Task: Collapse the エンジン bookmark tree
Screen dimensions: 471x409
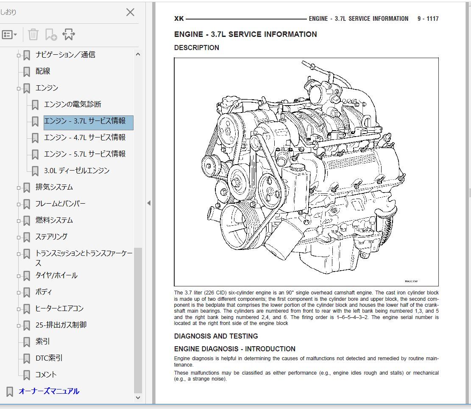Action: click(19, 88)
